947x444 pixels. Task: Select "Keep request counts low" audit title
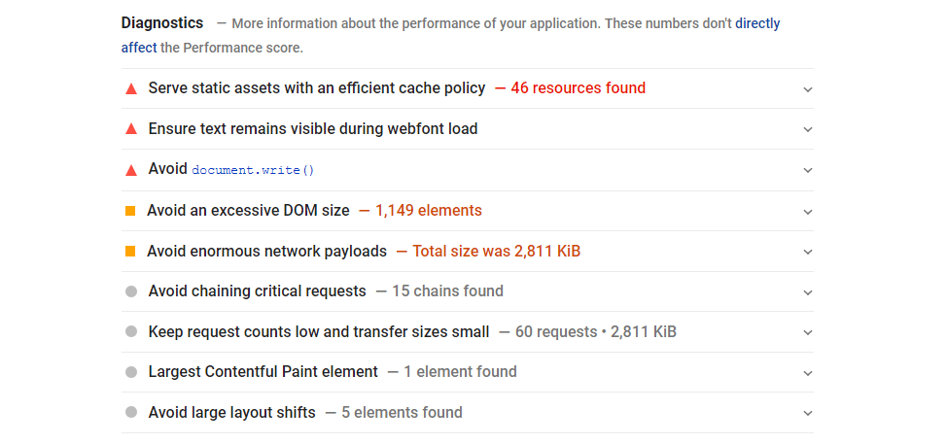pos(318,332)
